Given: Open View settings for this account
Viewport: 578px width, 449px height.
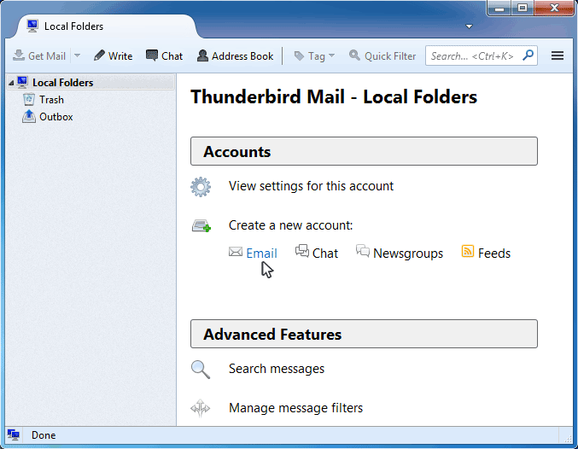Looking at the screenshot, I should [311, 186].
